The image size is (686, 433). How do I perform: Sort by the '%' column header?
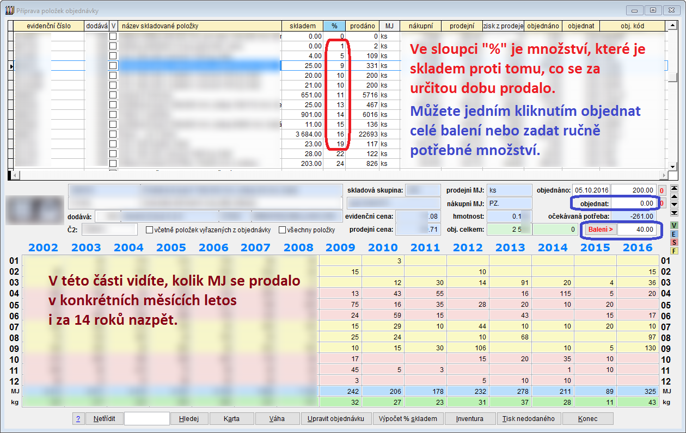334,26
